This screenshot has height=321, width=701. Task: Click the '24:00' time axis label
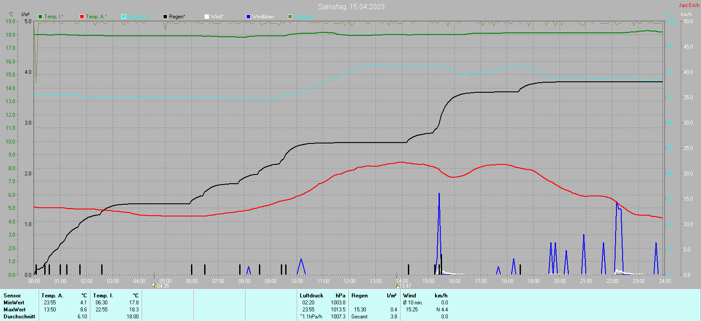665,281
